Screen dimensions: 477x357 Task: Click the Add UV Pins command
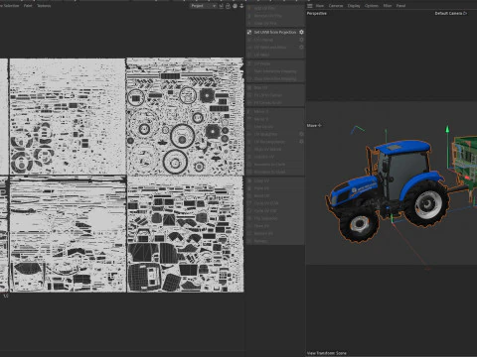[x=264, y=8]
